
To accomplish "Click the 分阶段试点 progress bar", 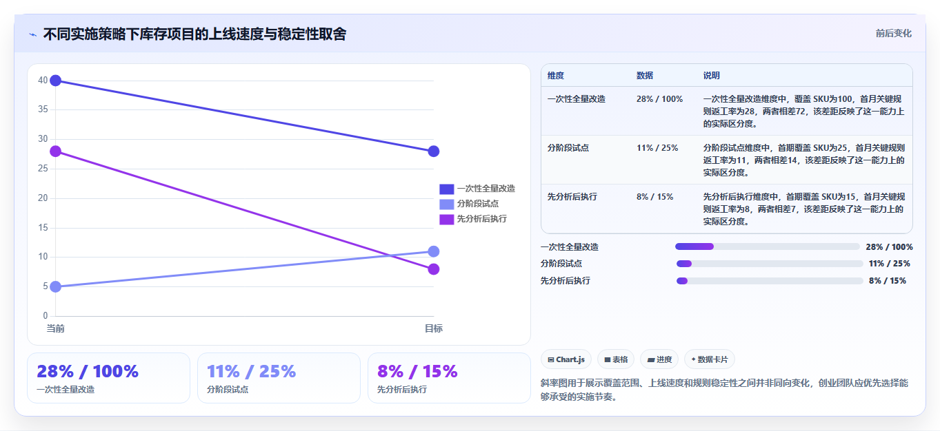I will coord(770,264).
